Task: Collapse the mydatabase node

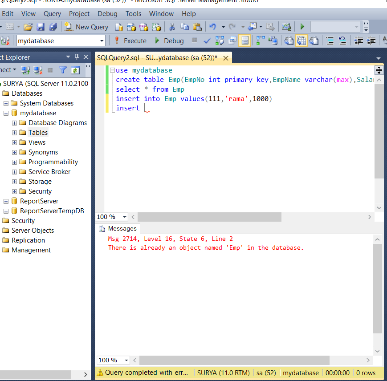Action: click(6, 113)
